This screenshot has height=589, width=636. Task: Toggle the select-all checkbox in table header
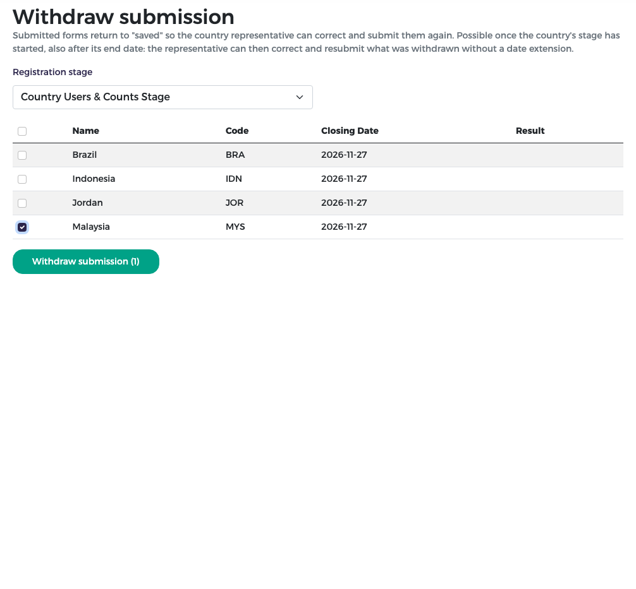(x=22, y=131)
